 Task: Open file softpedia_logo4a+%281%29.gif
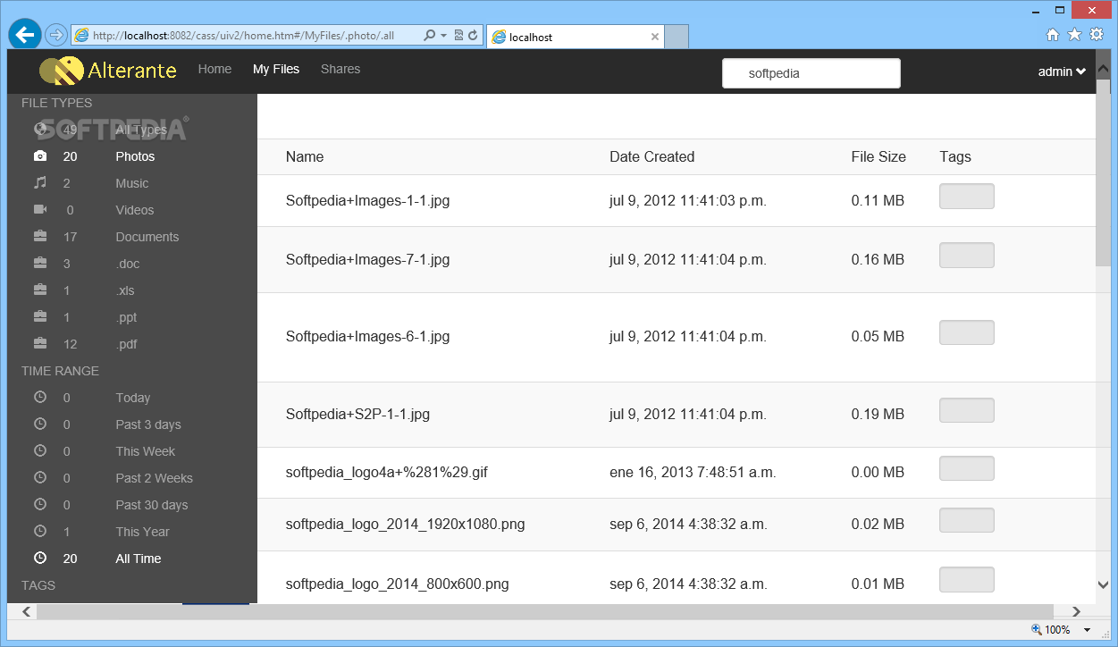(x=387, y=473)
